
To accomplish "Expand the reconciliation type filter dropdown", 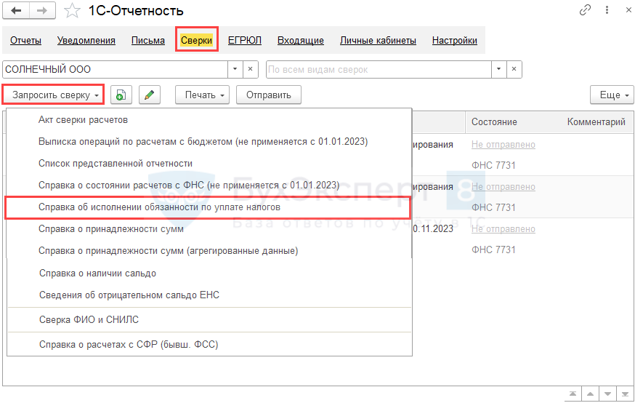I will point(498,69).
